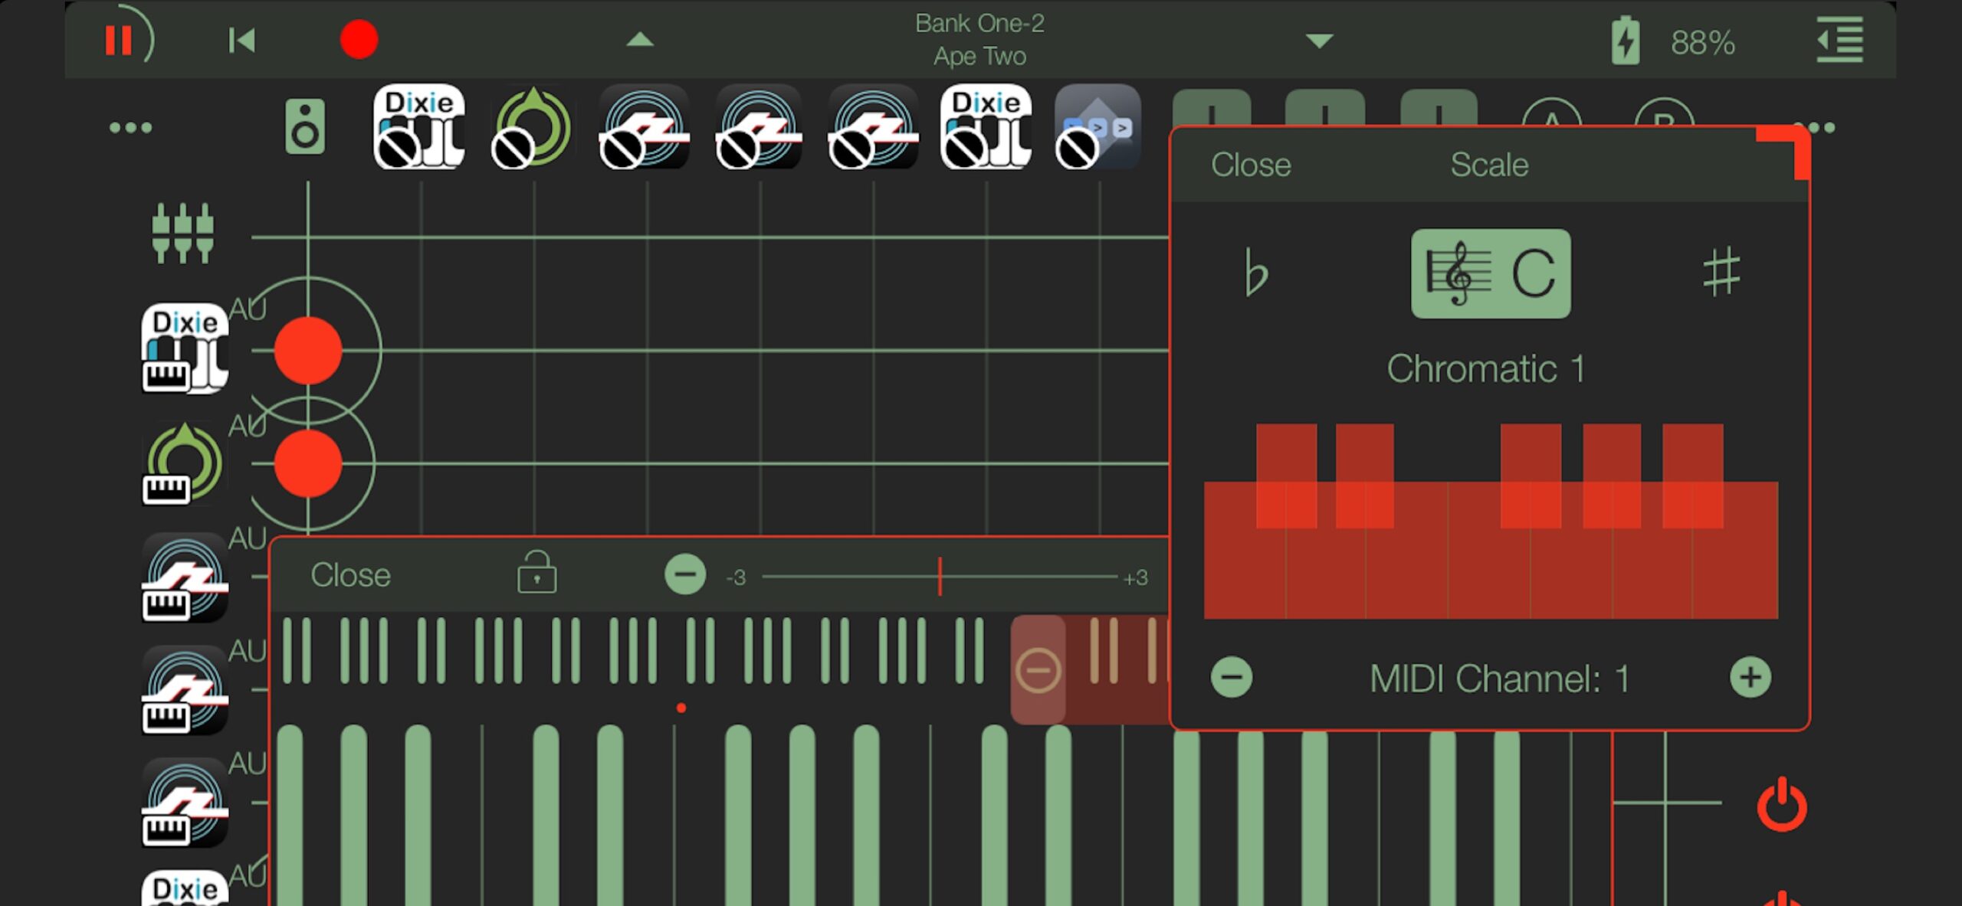Select the MIDI Channel: 1 label

1499,679
